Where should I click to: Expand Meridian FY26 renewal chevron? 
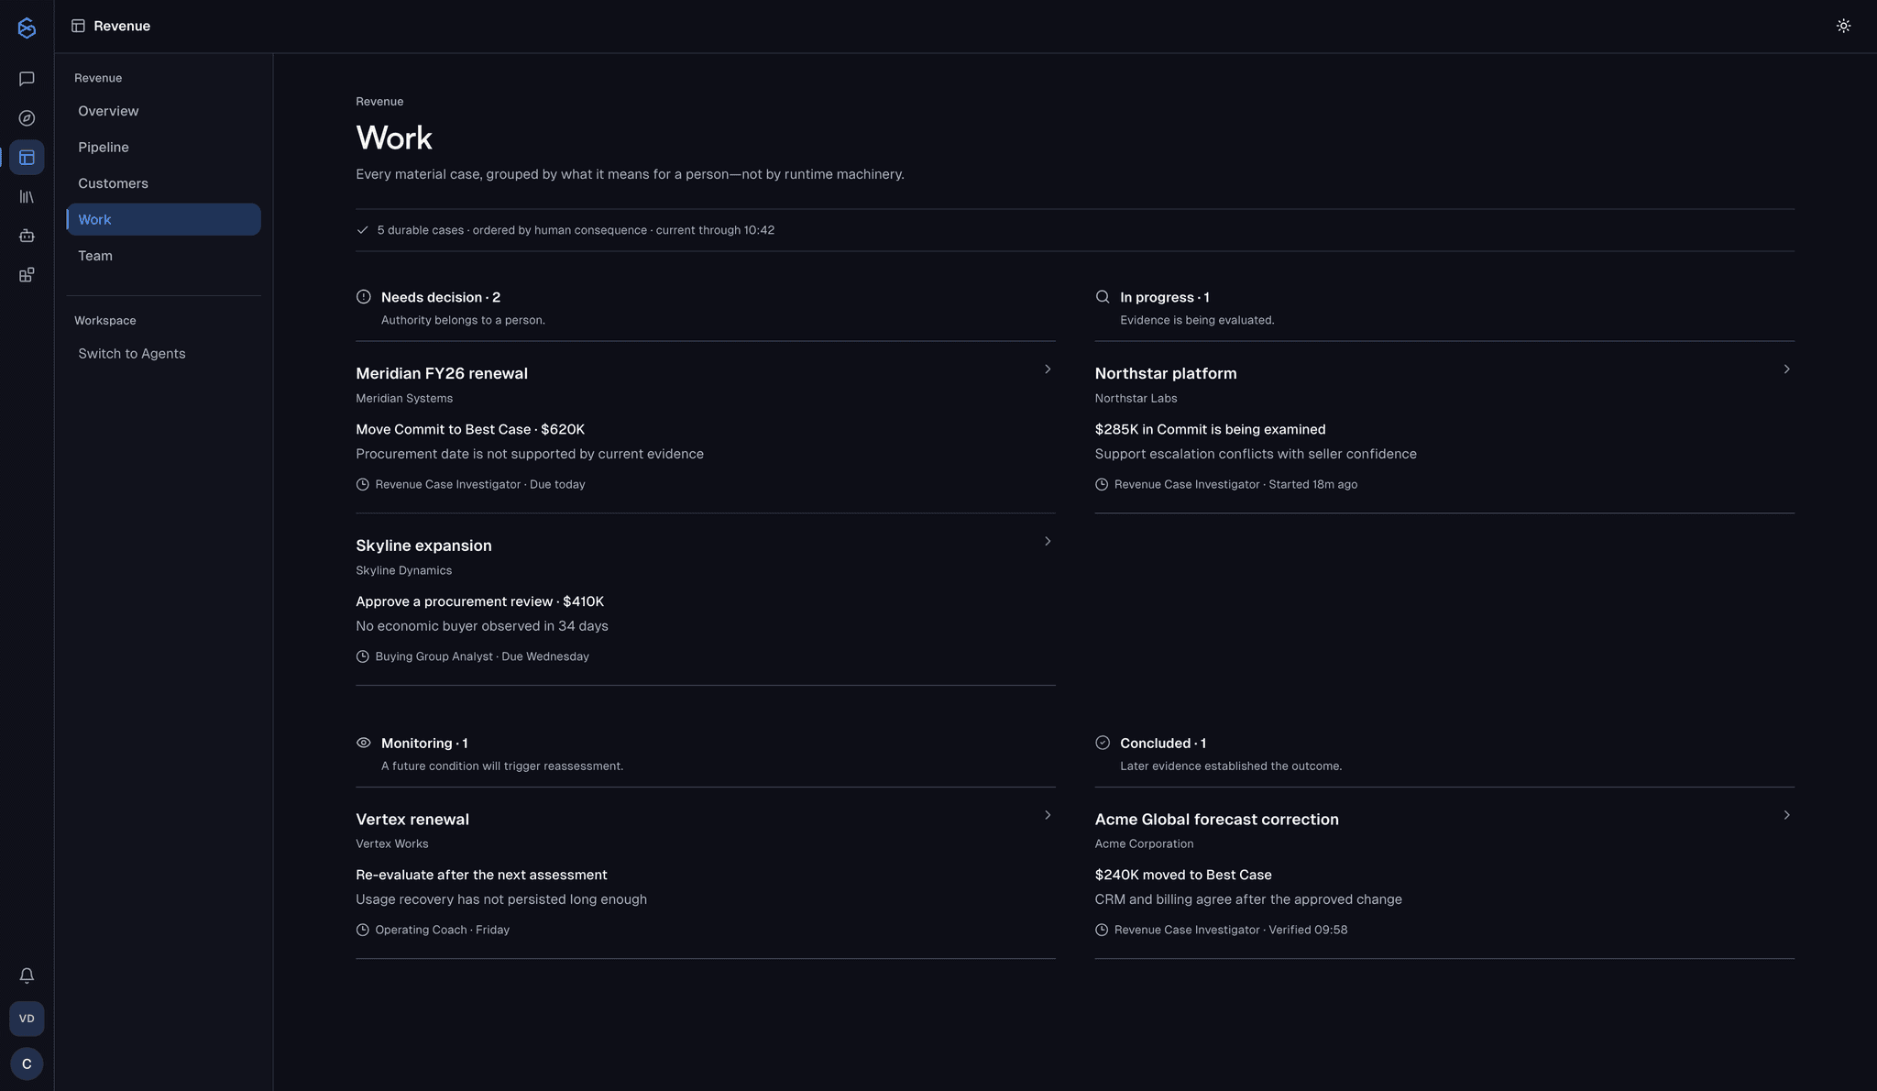(1048, 369)
